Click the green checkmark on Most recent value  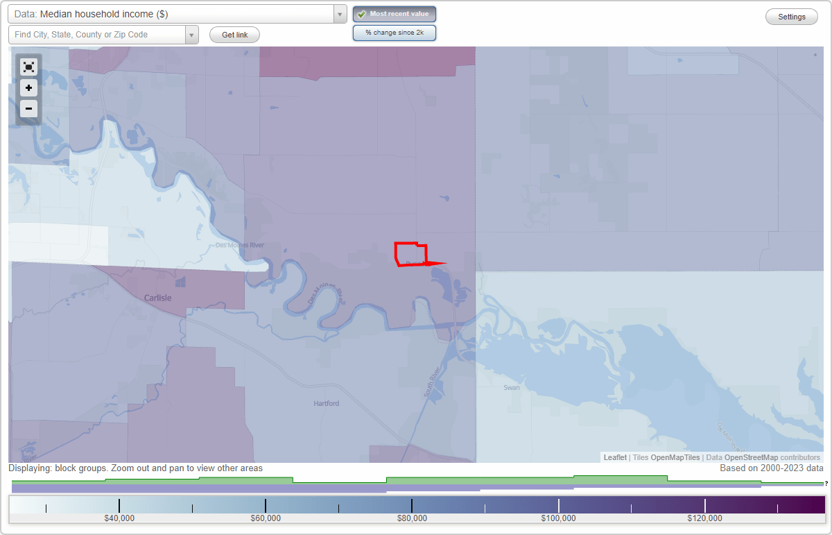(x=362, y=14)
